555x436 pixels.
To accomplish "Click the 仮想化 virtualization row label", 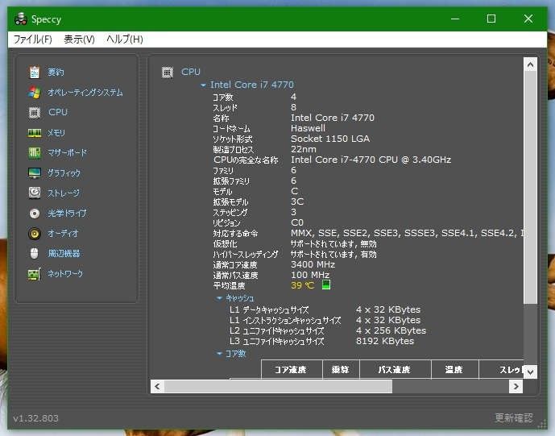I will [225, 243].
